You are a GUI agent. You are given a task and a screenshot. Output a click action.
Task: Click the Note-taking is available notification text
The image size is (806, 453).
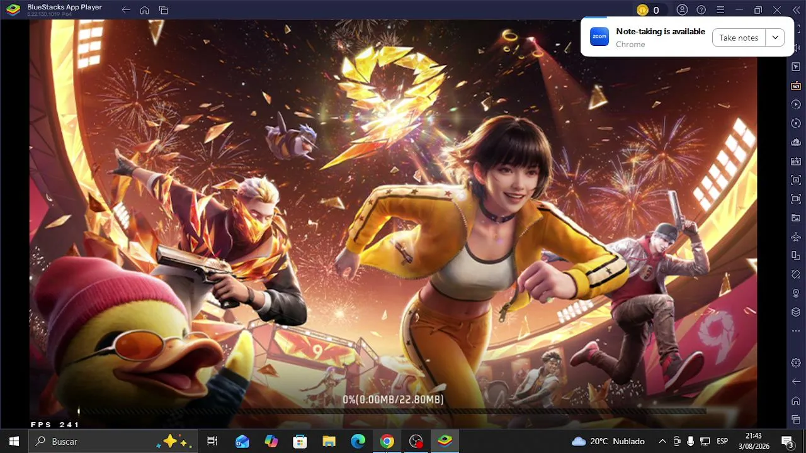pos(661,31)
